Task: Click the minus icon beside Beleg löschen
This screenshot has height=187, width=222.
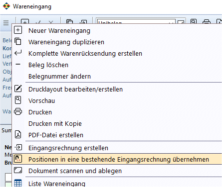Action: click(18, 64)
